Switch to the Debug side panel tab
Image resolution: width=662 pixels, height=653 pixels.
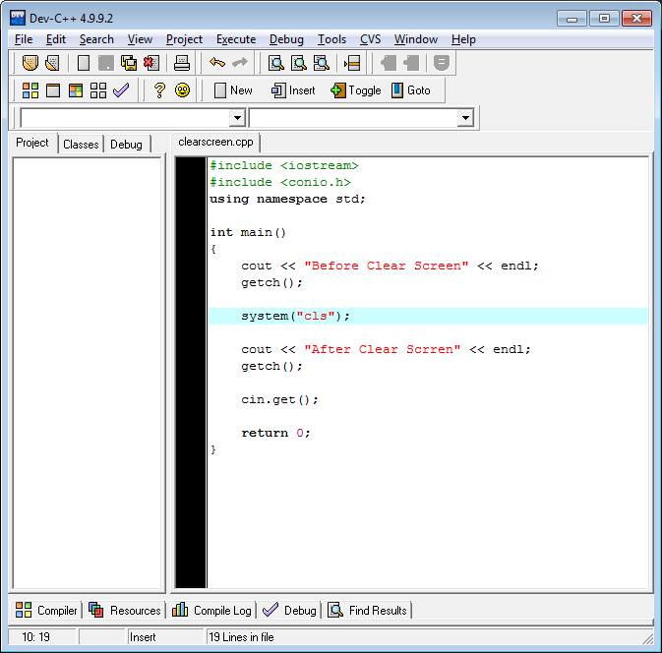tap(126, 144)
